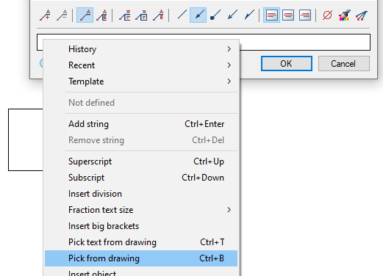
Task: Click the add leader line icon
Action: [x=45, y=15]
